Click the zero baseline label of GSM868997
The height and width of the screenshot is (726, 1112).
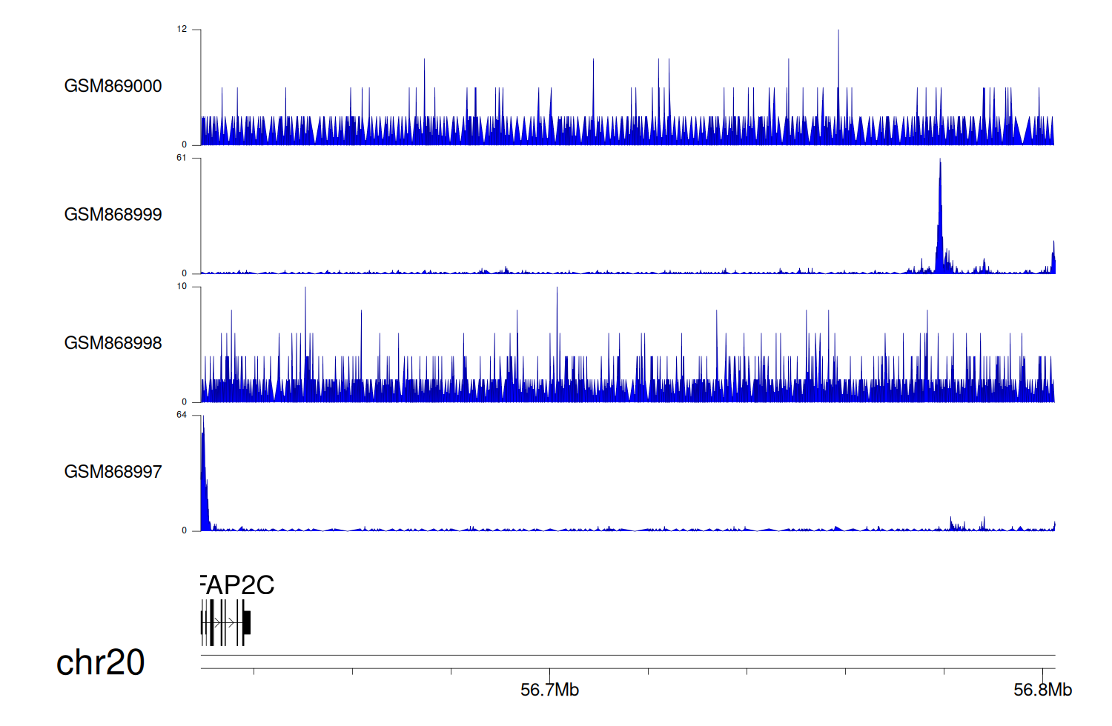point(185,530)
